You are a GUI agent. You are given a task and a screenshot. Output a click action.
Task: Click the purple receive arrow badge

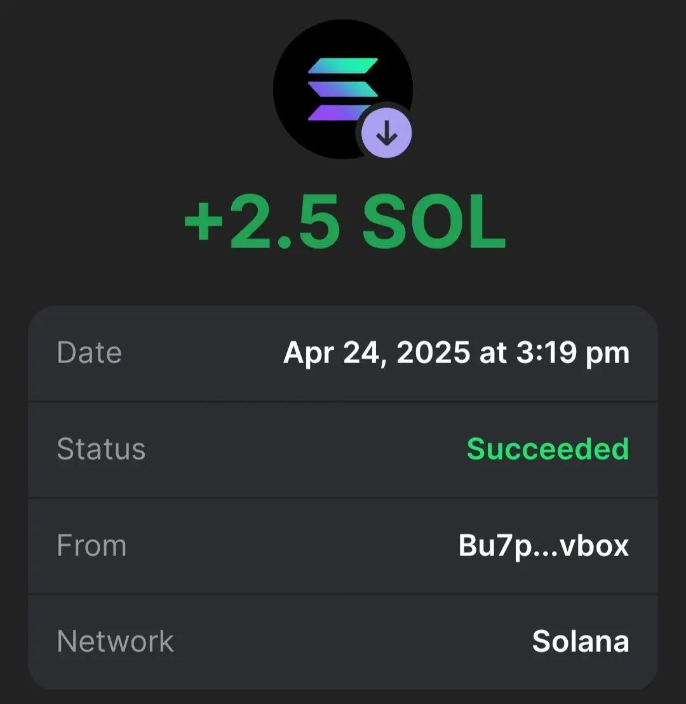(386, 133)
